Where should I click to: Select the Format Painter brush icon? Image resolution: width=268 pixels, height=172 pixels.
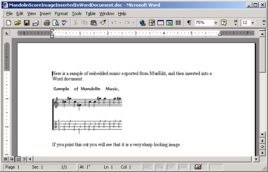(103, 23)
